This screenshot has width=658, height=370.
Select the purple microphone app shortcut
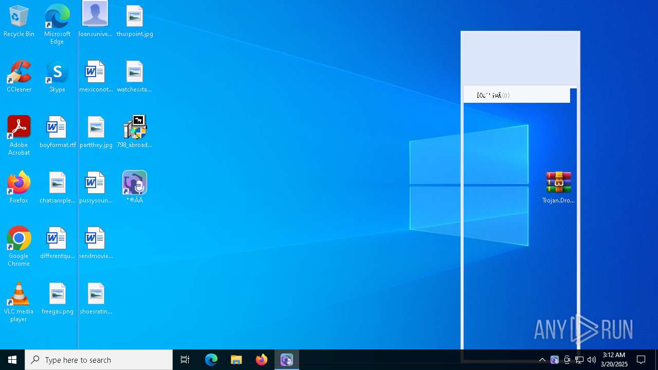click(135, 188)
